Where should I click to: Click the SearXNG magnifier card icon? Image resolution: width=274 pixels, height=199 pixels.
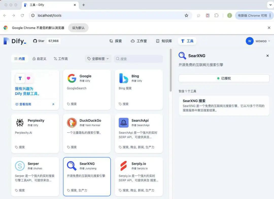tap(72, 166)
